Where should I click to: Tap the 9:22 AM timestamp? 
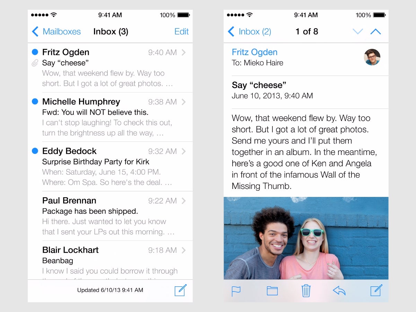(163, 201)
